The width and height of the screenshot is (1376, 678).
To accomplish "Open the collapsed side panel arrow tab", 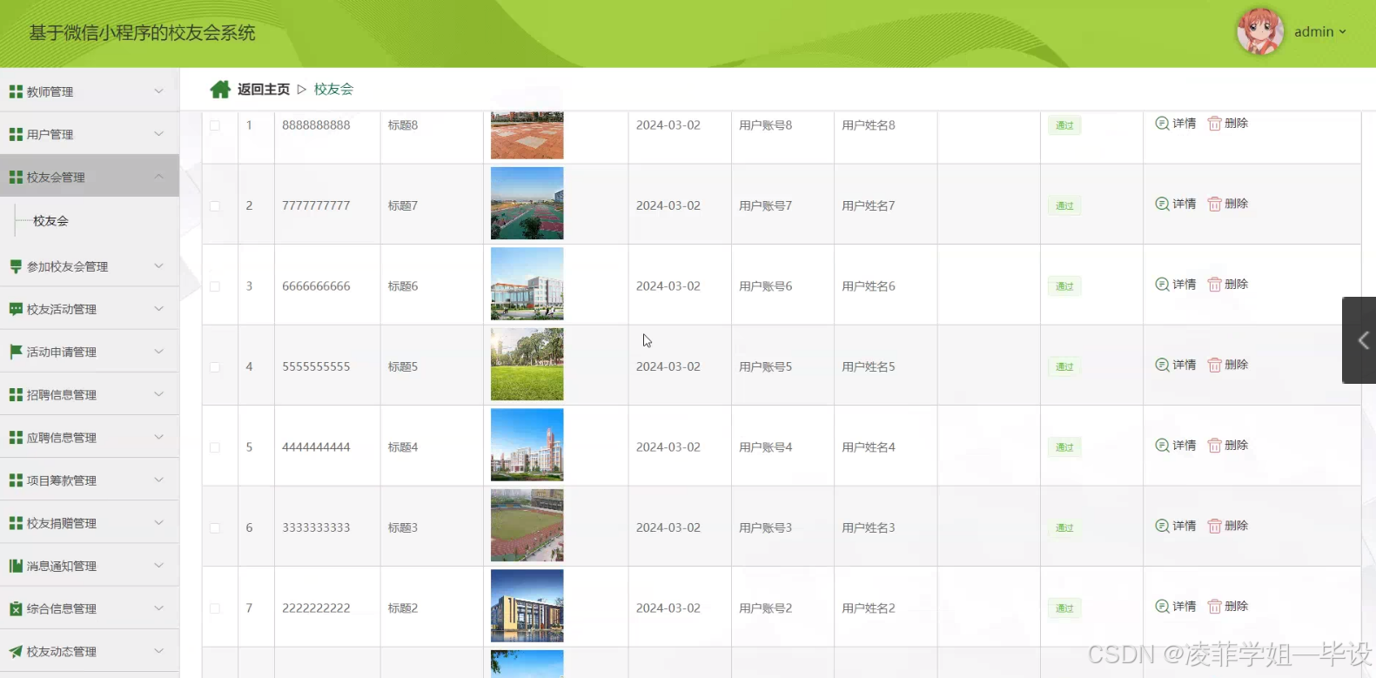I will [x=1359, y=340].
